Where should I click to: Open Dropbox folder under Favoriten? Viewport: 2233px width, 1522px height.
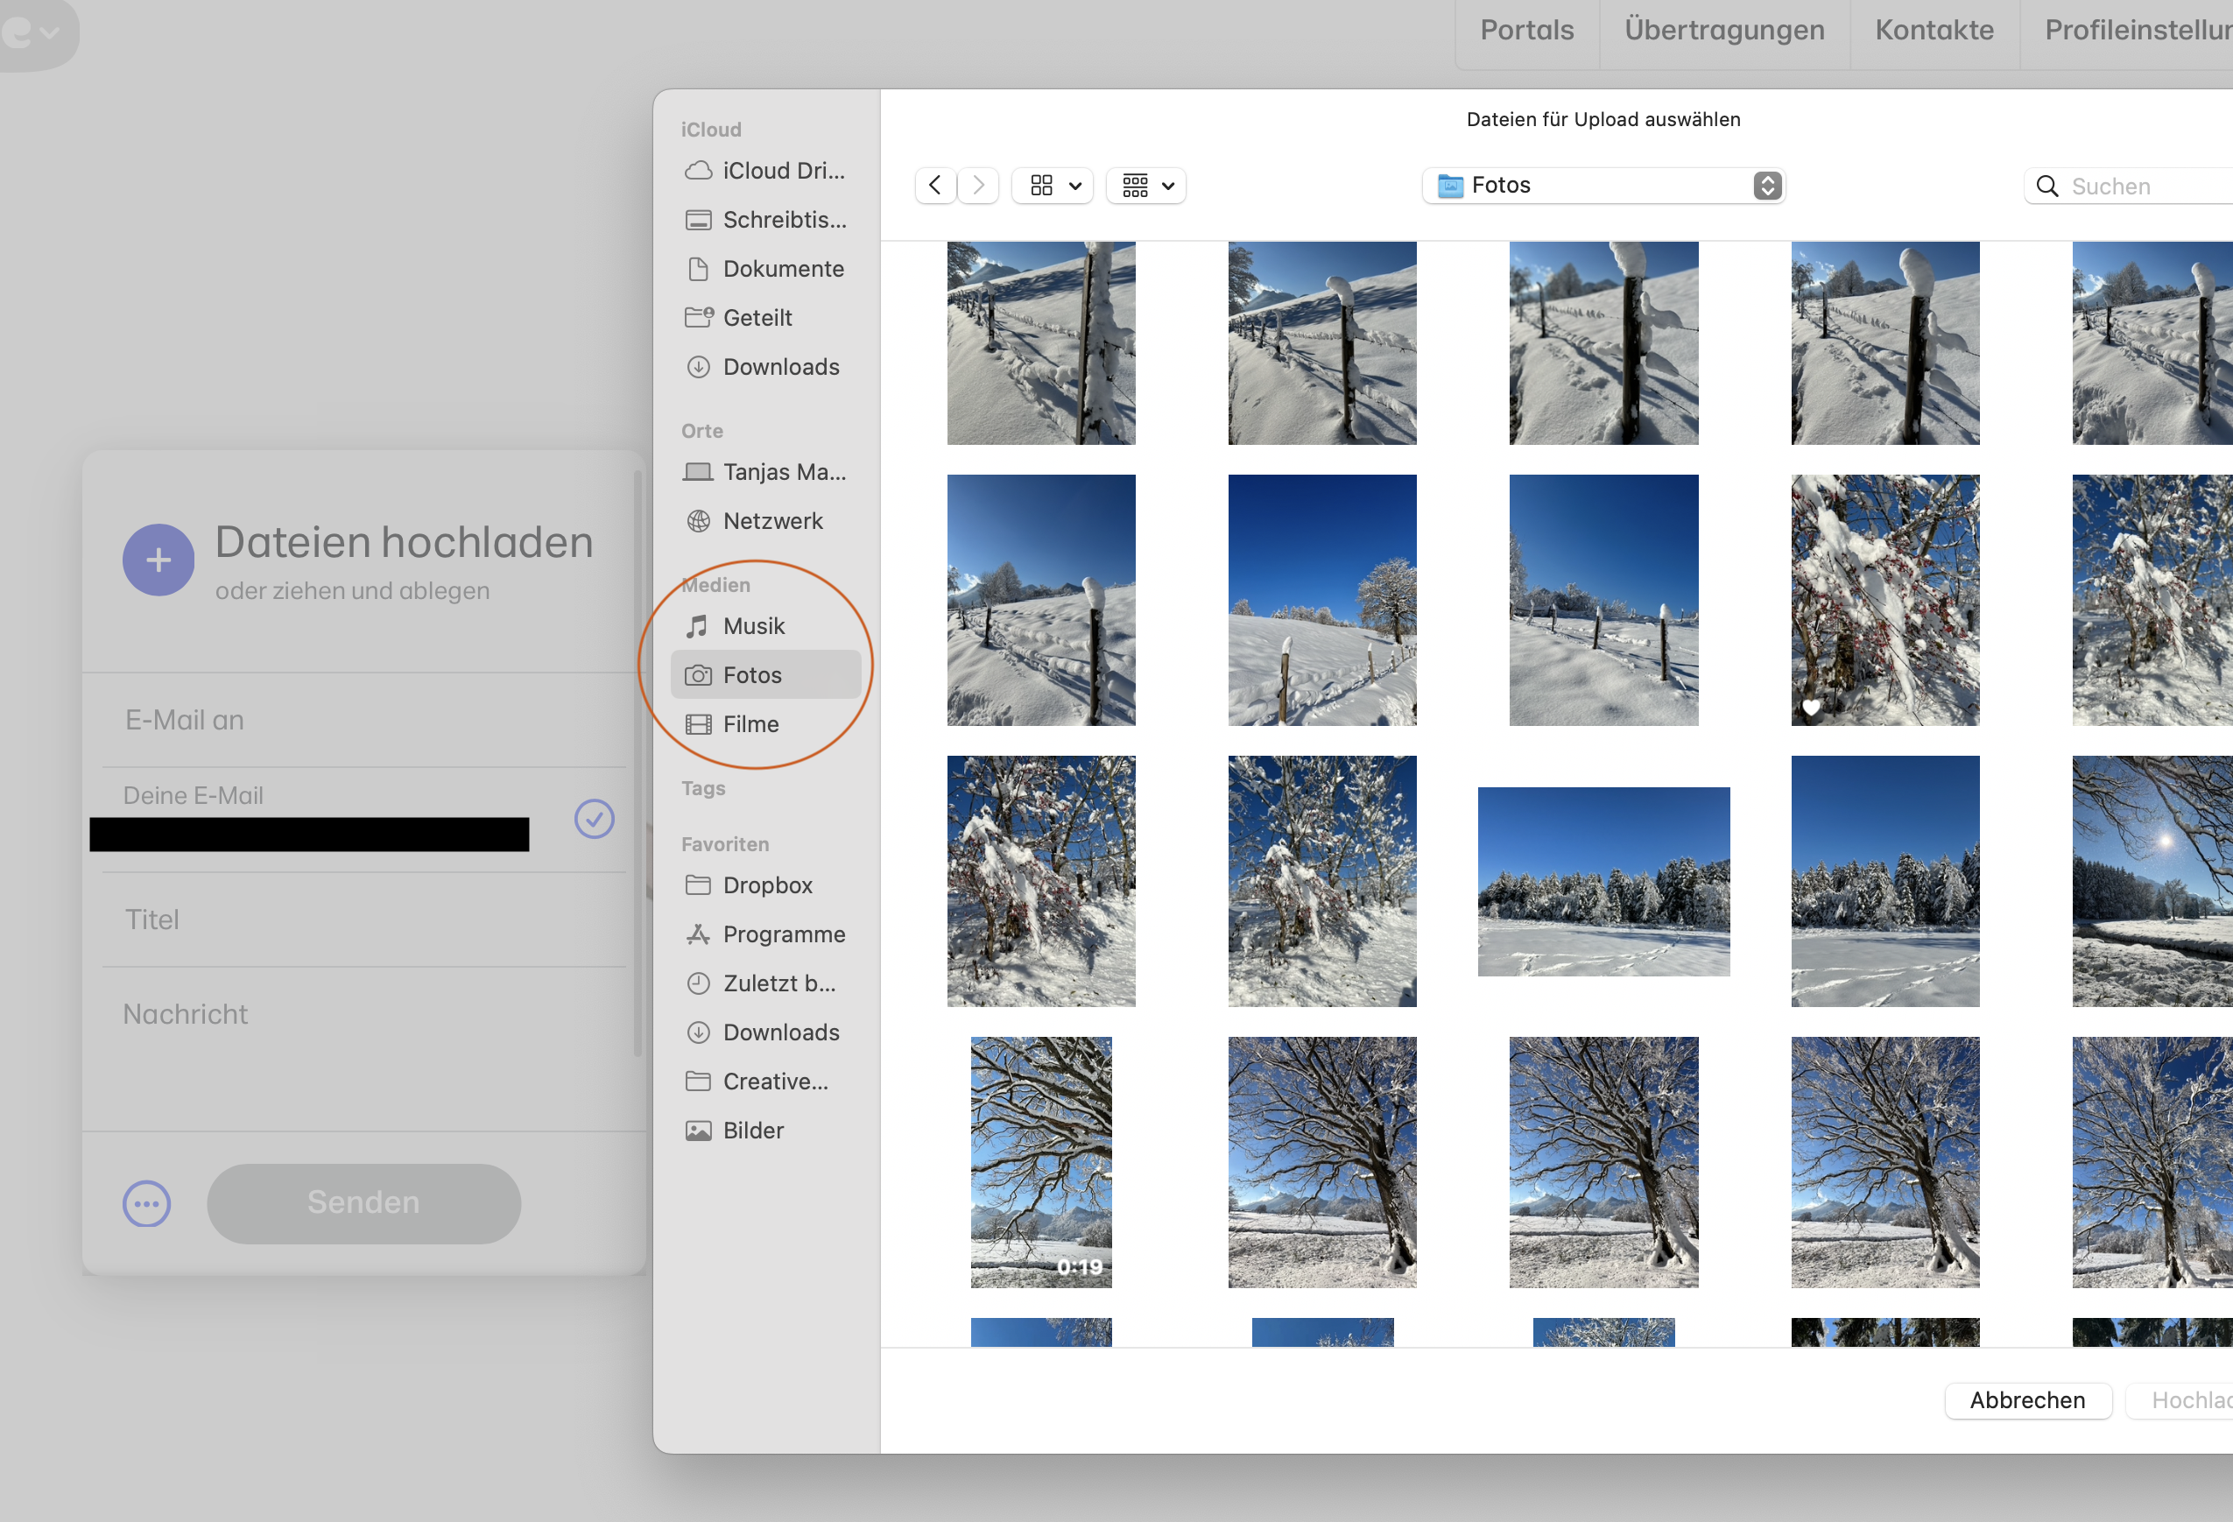[x=767, y=885]
